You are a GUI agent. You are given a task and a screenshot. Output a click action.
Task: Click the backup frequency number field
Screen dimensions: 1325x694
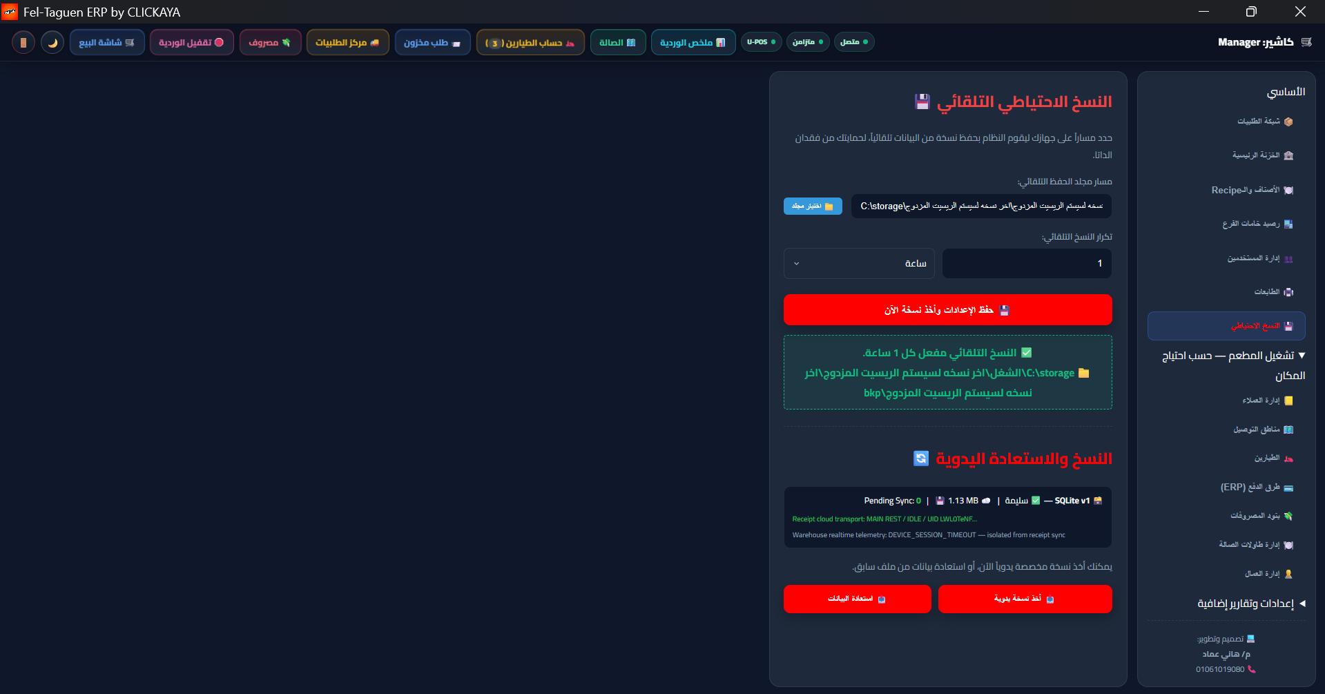(1027, 263)
